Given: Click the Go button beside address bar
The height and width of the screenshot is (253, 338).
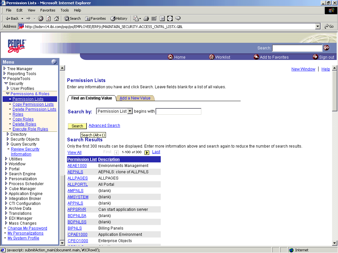Looking at the screenshot, I should pos(329,26).
